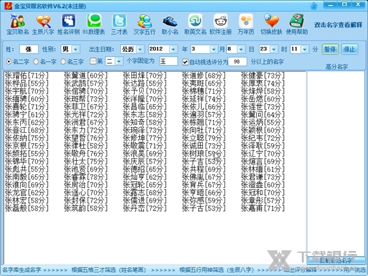Viewport: 368px width, 276px height.
Task: Open the 取小名 nickname tool
Action: click(170, 24)
